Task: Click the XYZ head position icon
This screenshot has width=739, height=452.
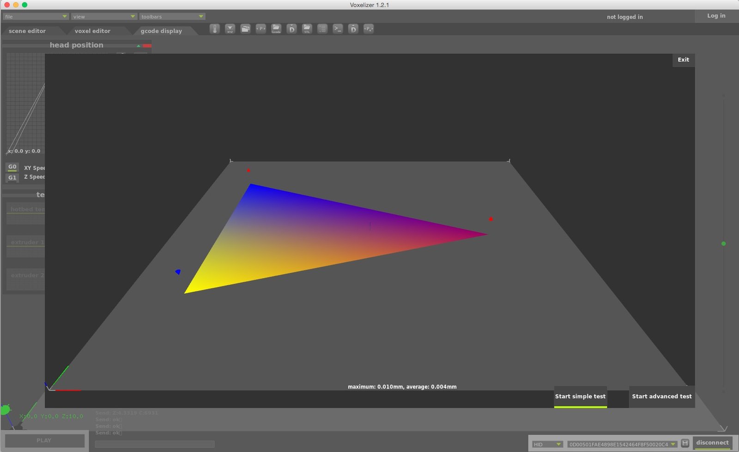Action: [x=230, y=29]
